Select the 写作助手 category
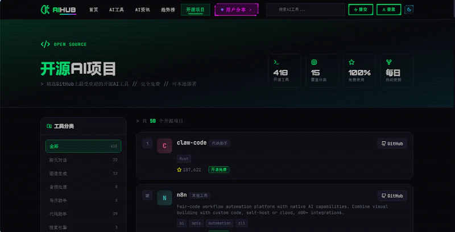 pos(83,200)
